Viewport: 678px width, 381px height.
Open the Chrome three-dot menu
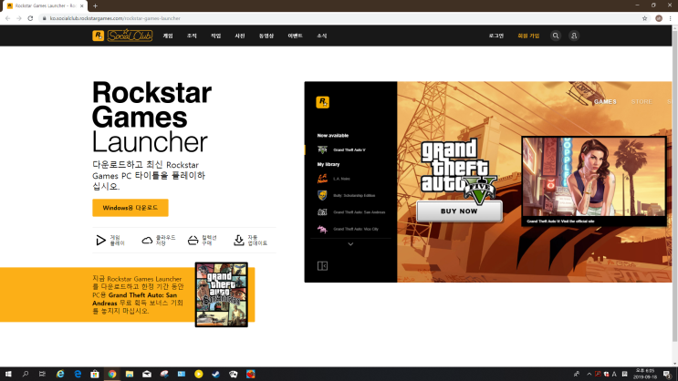670,18
